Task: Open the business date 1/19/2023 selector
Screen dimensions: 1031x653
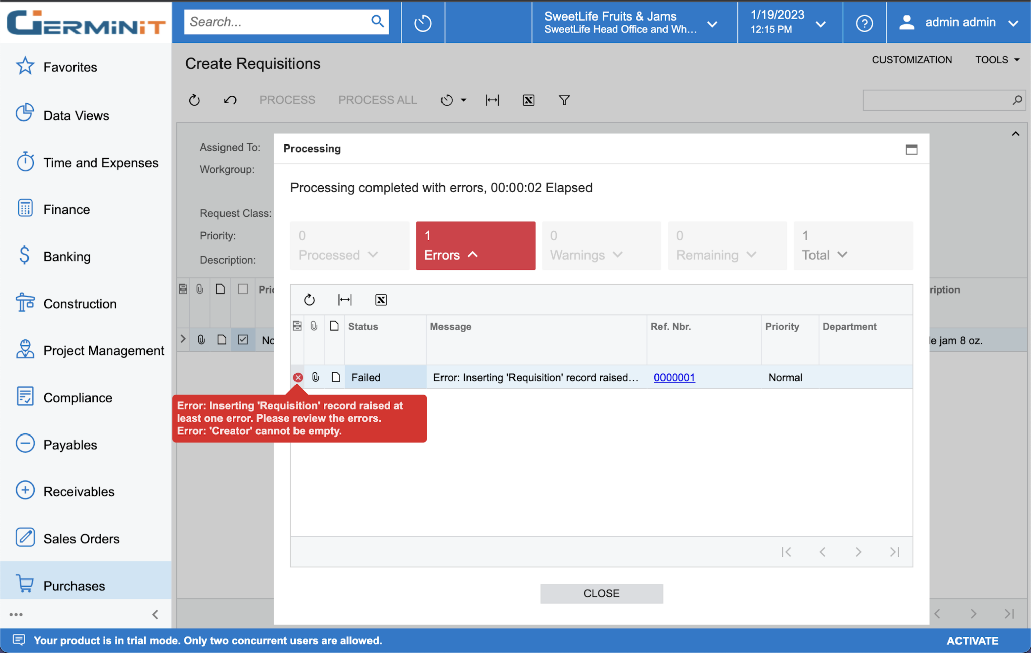Action: click(x=789, y=23)
